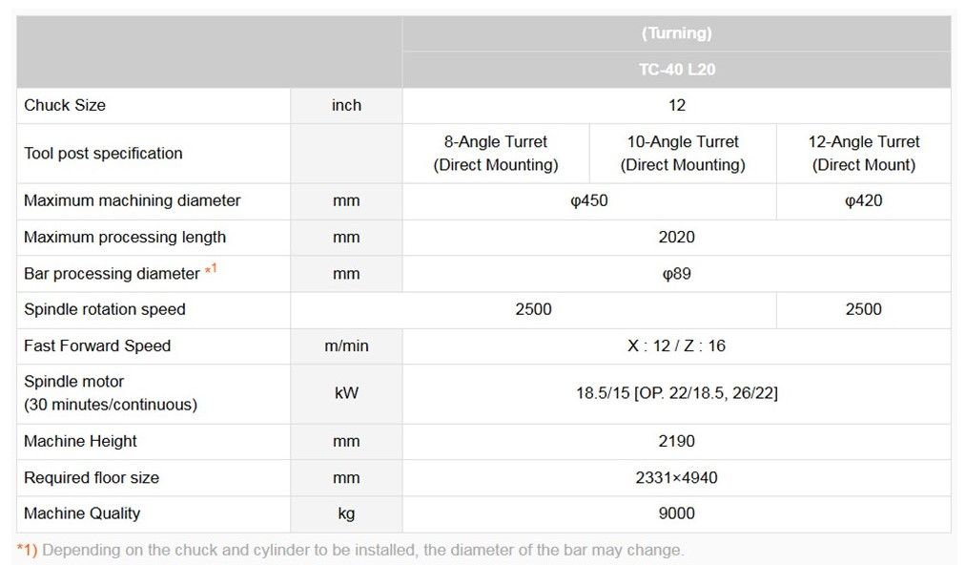Click the TC-40 L20 model header
Viewport: 965px width, 565px height.
(676, 70)
